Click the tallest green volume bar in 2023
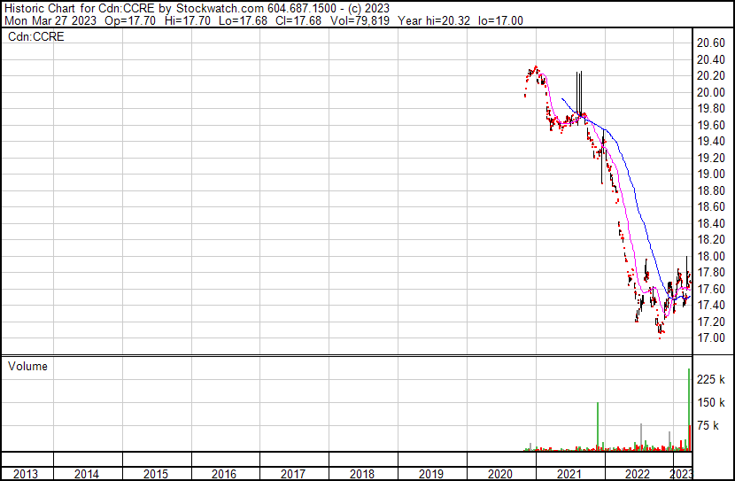The width and height of the screenshot is (735, 481). tap(689, 407)
